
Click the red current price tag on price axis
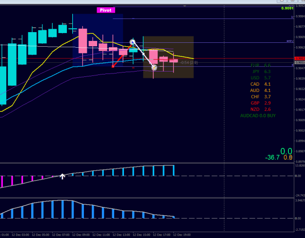300,58
